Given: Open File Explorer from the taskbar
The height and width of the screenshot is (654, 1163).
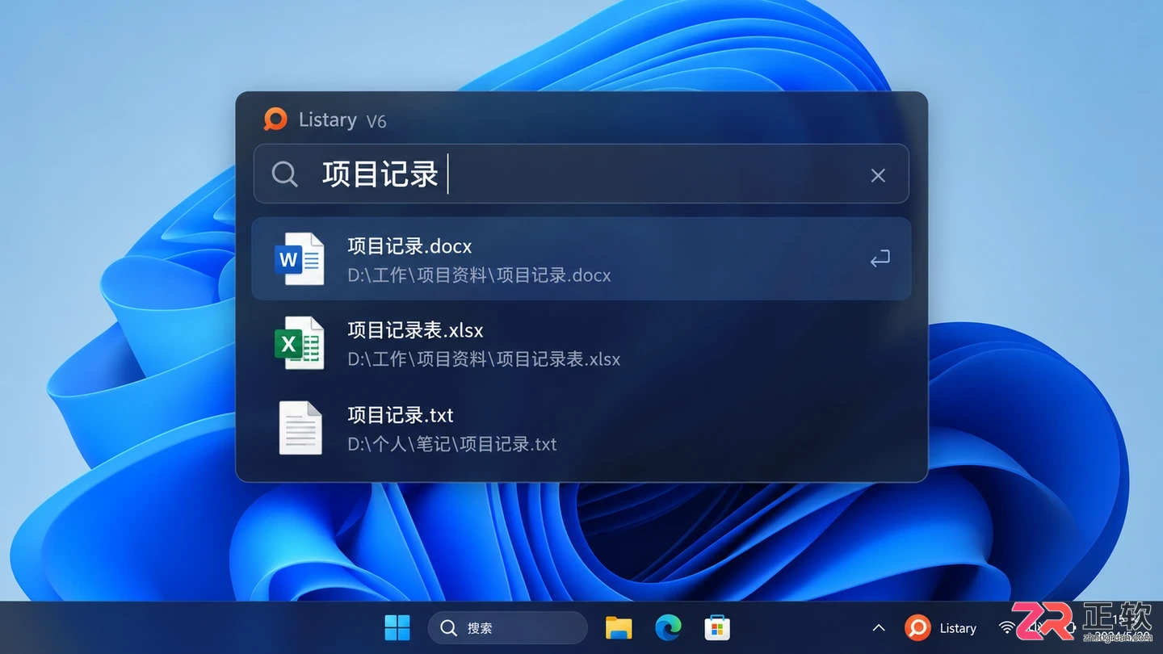Looking at the screenshot, I should (619, 627).
